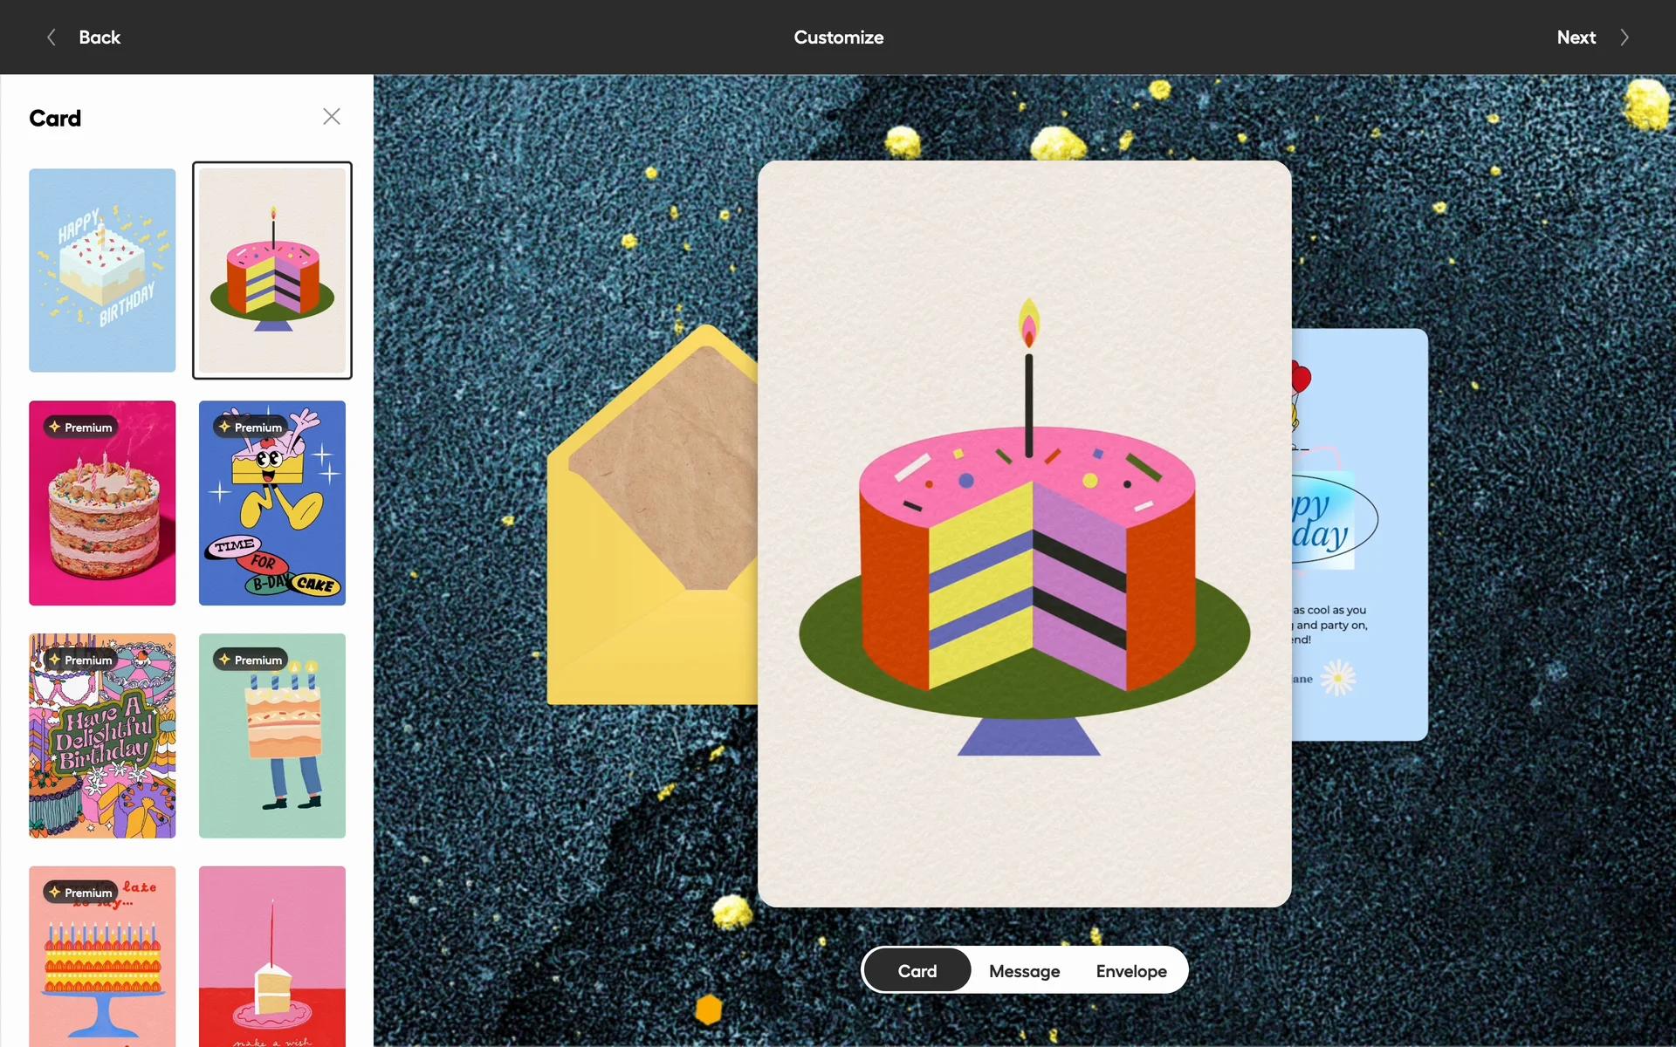Switch to the Message tab
This screenshot has height=1047, width=1676.
click(x=1024, y=971)
